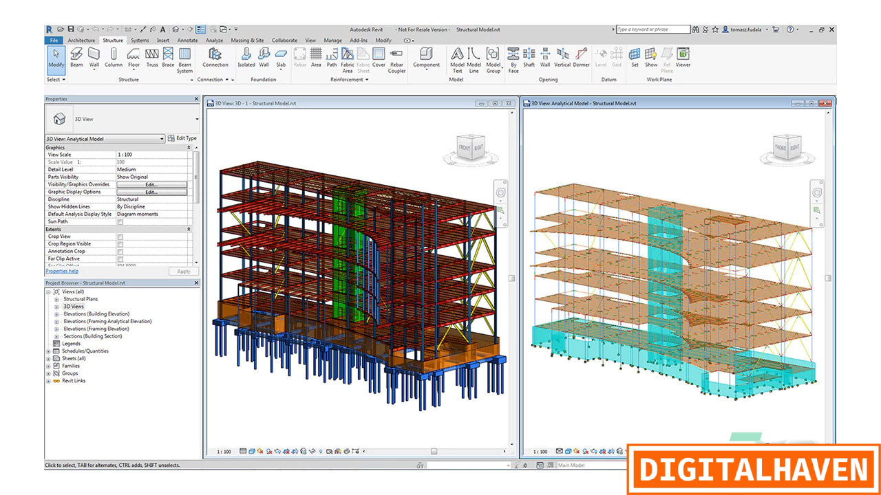Click the Edit Type button
This screenshot has height=495, width=881.
point(182,139)
